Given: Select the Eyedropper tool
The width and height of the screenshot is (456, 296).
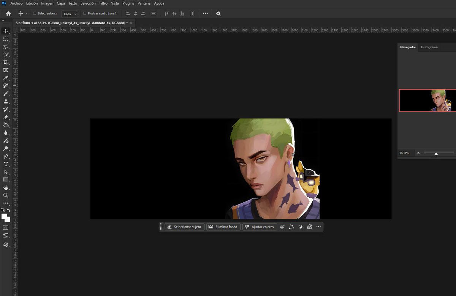Looking at the screenshot, I should [x=6, y=78].
